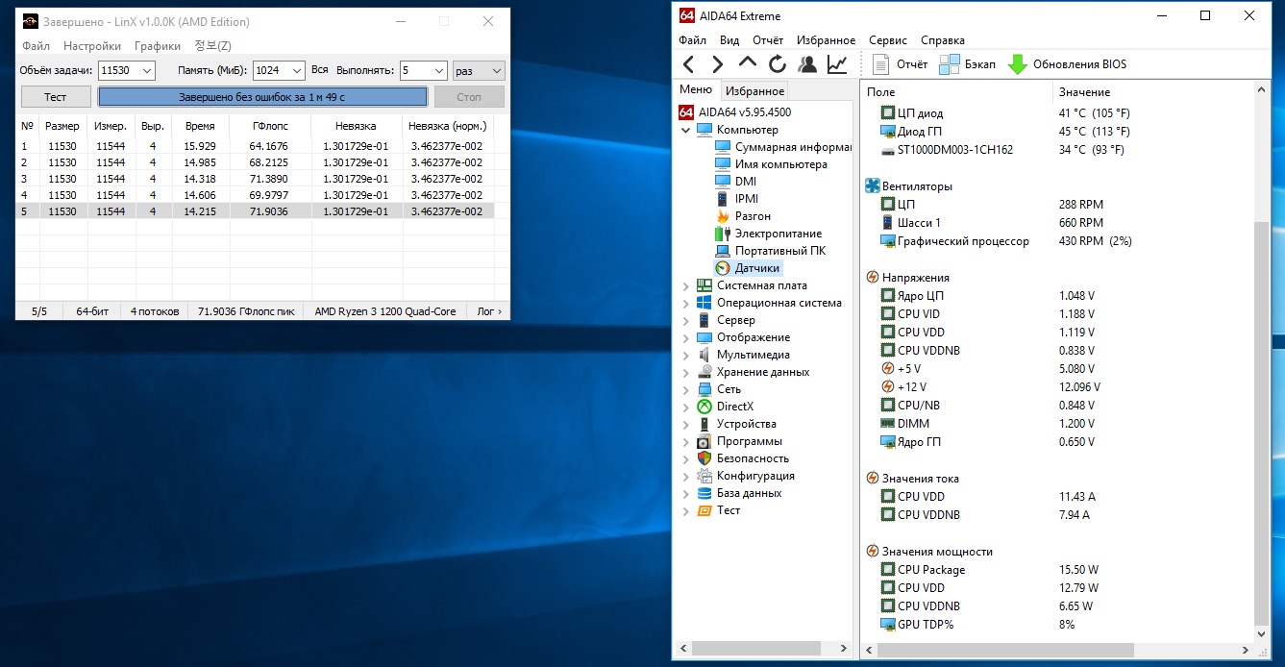Open AIDA64 Справка menu
This screenshot has height=667, width=1285.
coord(943,40)
